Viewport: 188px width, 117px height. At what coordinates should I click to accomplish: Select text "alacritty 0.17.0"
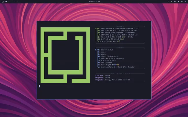[108, 61]
